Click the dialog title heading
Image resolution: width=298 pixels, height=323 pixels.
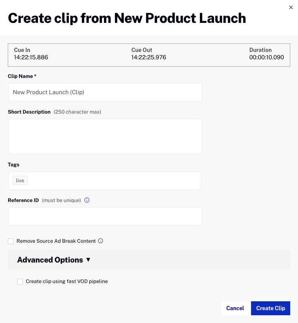(127, 18)
